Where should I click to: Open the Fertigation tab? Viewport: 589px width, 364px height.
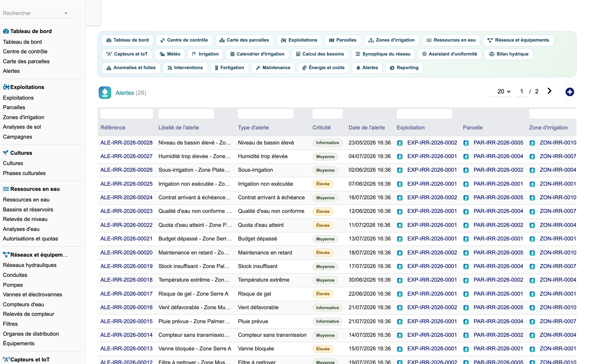229,68
